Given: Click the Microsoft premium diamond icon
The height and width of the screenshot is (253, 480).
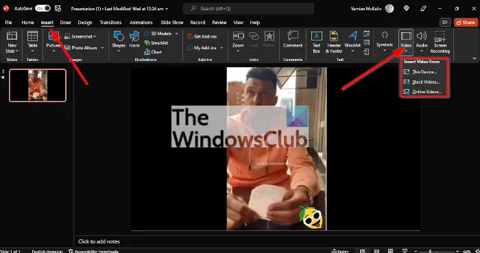Looking at the screenshot, I should click(x=407, y=8).
